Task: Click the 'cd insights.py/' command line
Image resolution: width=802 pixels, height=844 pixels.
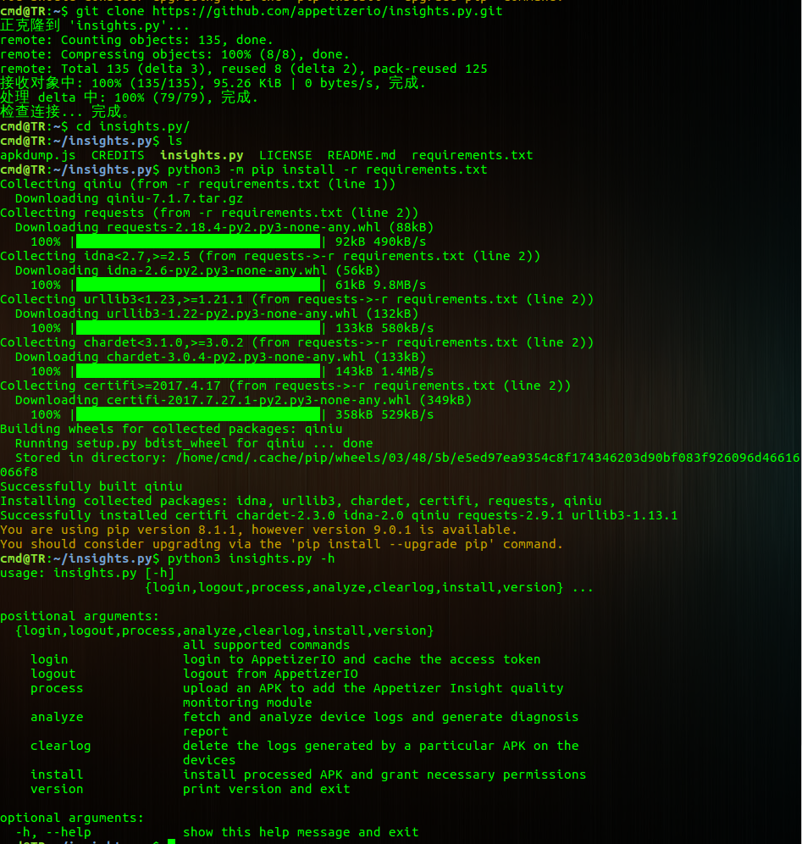Action: (x=133, y=126)
